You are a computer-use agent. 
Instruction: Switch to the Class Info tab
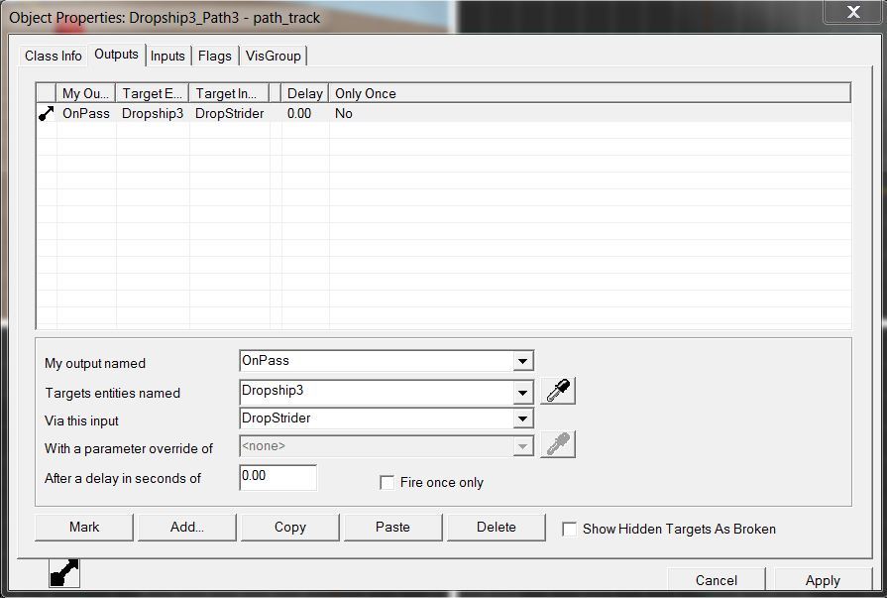(54, 56)
